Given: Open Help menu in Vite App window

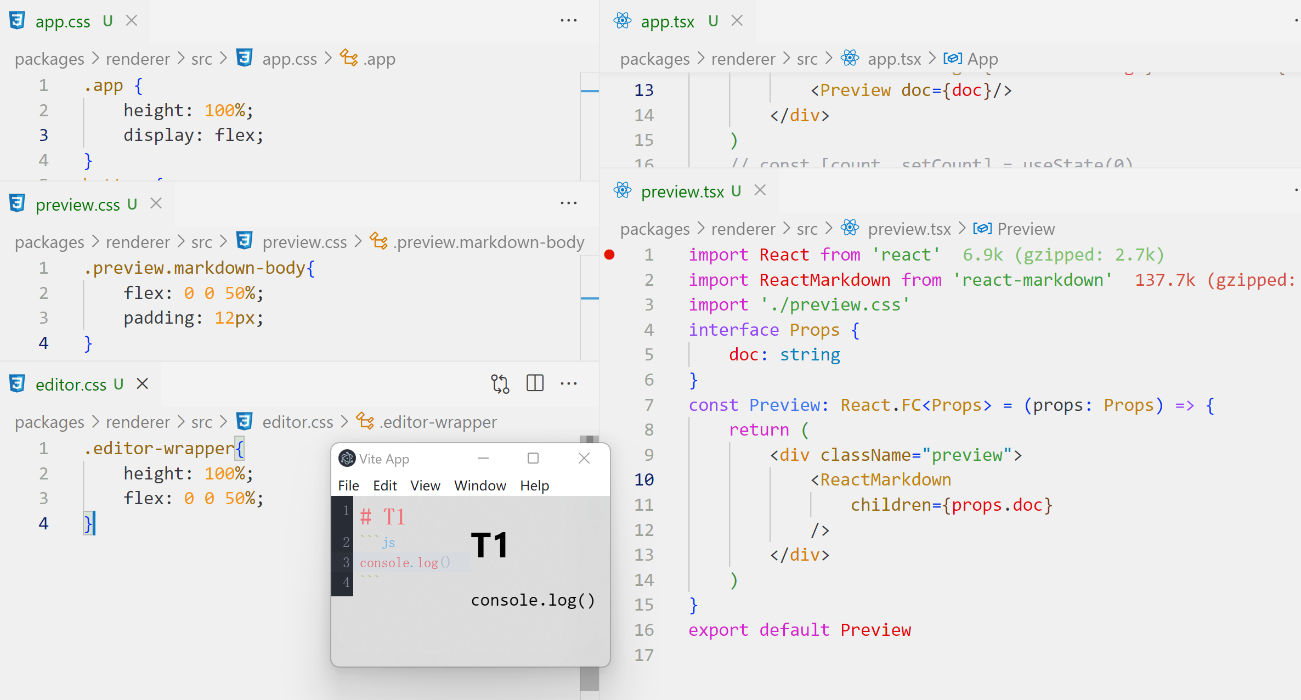Looking at the screenshot, I should pyautogui.click(x=534, y=486).
